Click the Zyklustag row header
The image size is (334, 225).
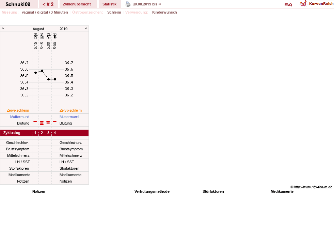(12, 133)
